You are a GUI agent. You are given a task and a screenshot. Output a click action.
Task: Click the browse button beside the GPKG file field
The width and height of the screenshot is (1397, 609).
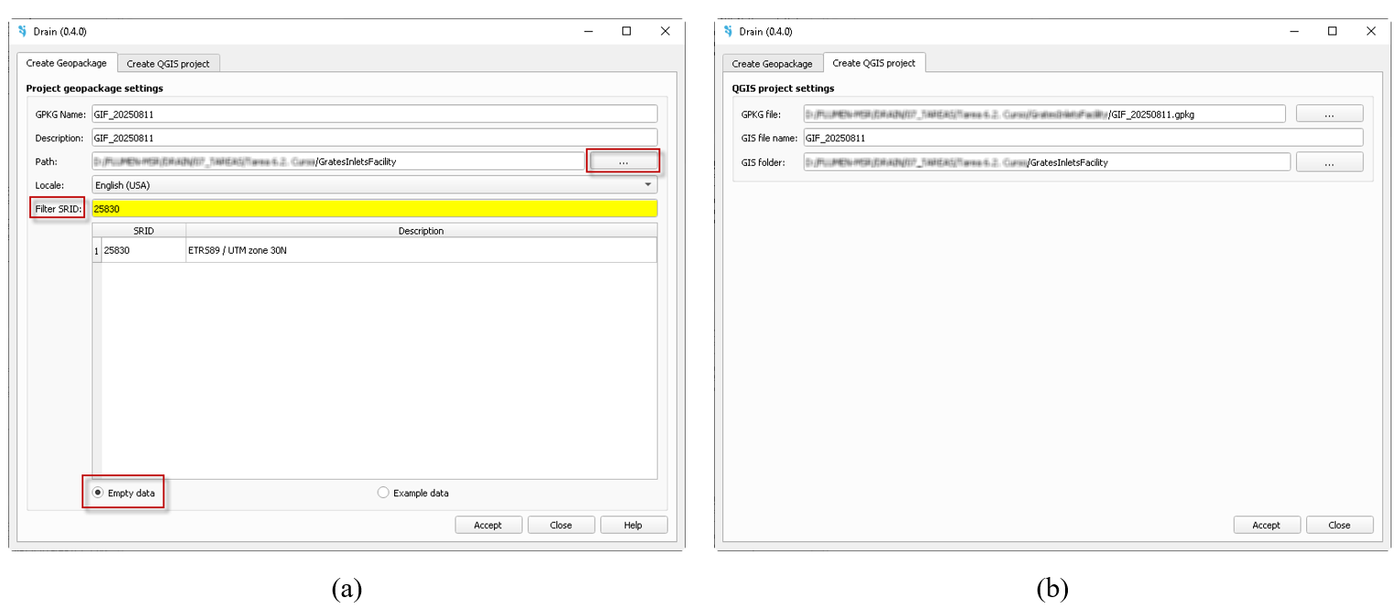click(1329, 114)
